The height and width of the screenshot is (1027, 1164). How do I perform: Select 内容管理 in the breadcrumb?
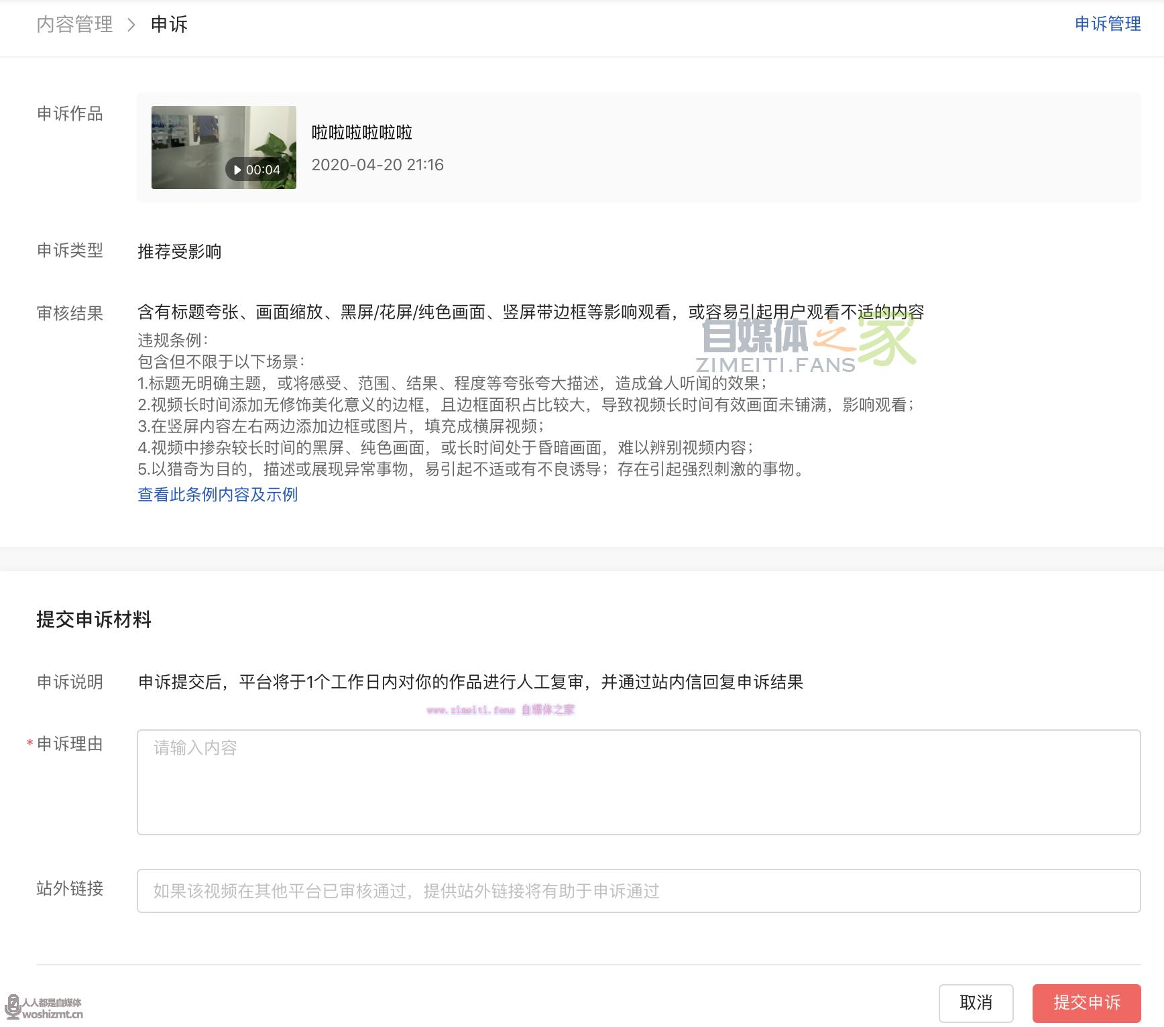click(x=74, y=24)
